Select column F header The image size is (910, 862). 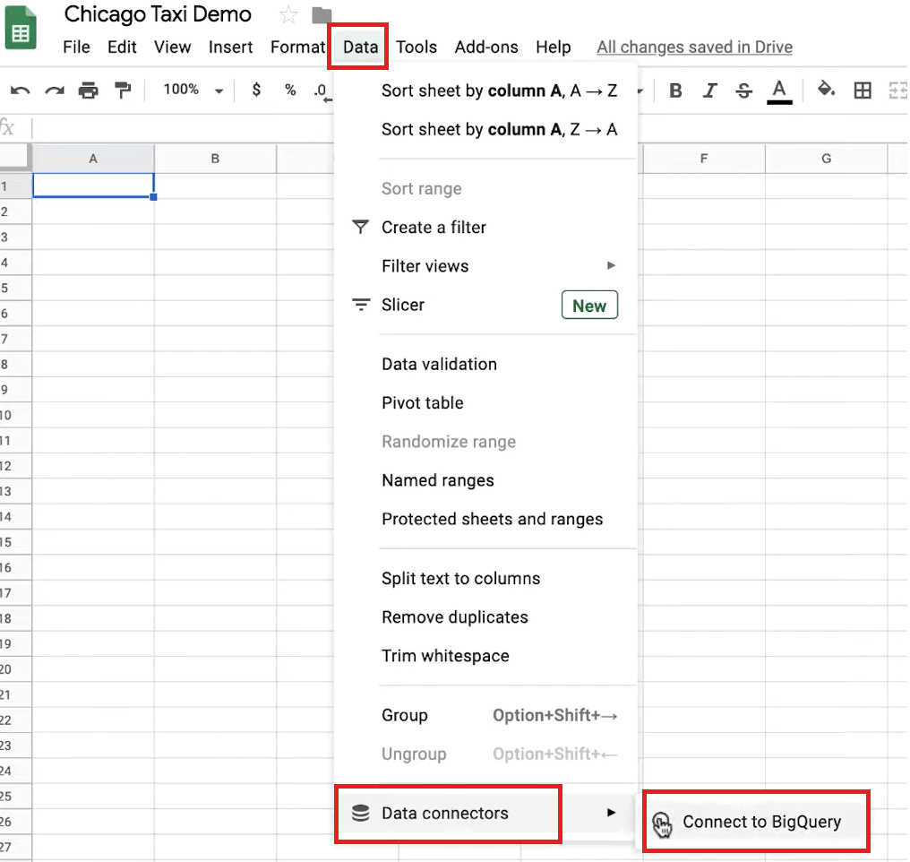point(704,159)
